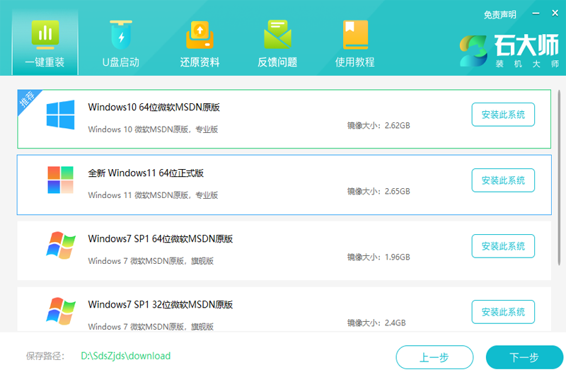Switch to the U盘启动 tab label
Image resolution: width=566 pixels, height=377 pixels.
click(120, 62)
